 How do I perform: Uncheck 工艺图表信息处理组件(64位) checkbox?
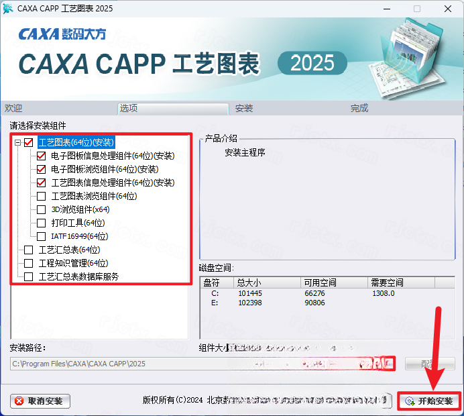point(41,183)
